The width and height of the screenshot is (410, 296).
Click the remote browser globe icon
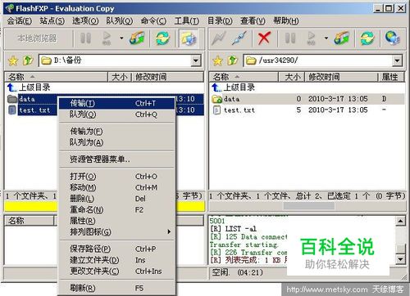point(393,38)
